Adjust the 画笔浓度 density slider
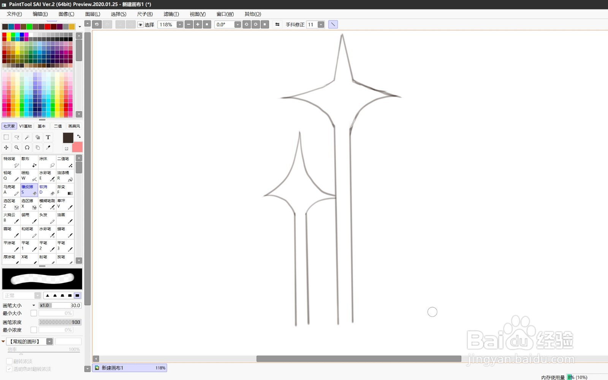Image resolution: width=608 pixels, height=380 pixels. click(x=60, y=322)
